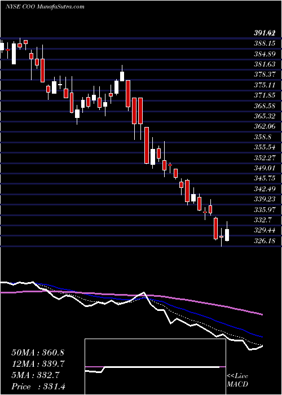
Task: Click the blue 12MA line at its right end
Action: [261, 336]
